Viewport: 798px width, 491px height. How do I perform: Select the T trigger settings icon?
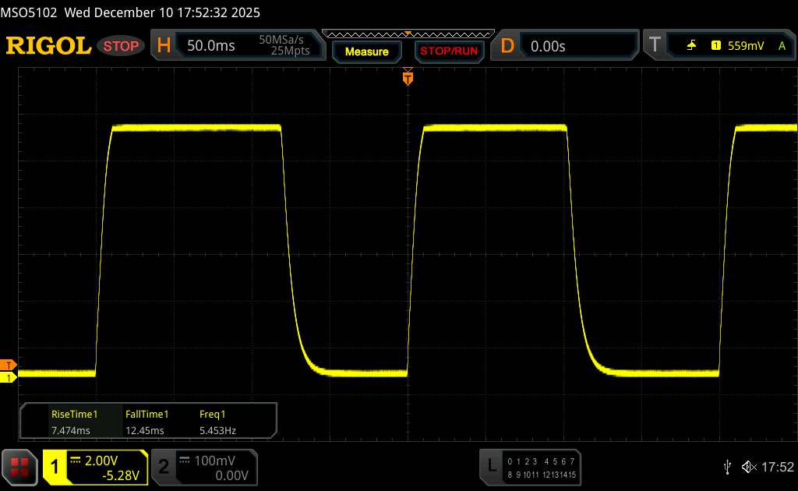click(653, 46)
